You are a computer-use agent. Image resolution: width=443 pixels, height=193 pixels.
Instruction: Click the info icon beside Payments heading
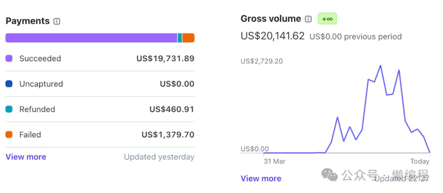coord(57,21)
